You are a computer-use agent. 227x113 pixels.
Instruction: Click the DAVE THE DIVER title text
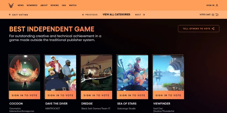coord(56,104)
